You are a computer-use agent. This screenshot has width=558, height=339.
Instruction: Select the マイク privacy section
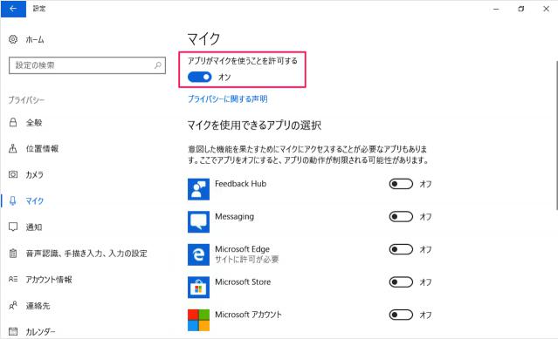(35, 201)
